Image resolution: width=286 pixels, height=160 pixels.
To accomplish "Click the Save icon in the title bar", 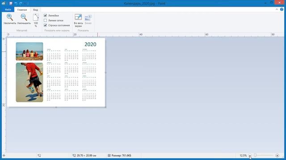I will [11, 3].
